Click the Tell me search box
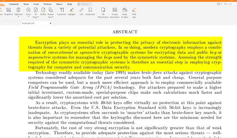Viewport: 237px width, 138px height. point(85,4)
